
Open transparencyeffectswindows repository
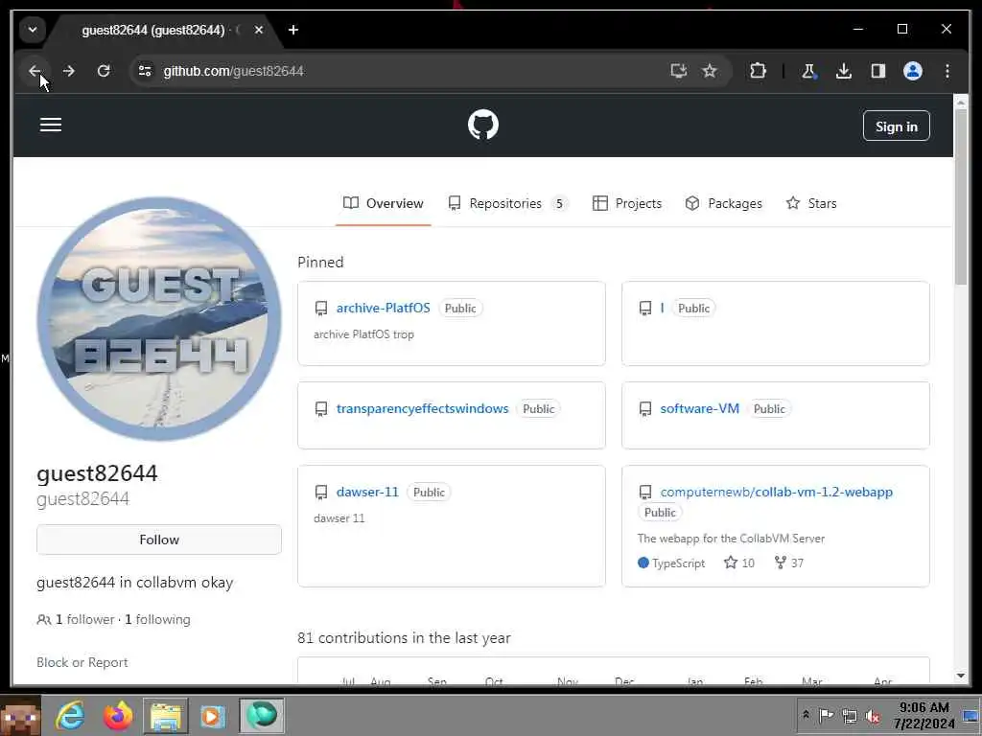(x=422, y=408)
